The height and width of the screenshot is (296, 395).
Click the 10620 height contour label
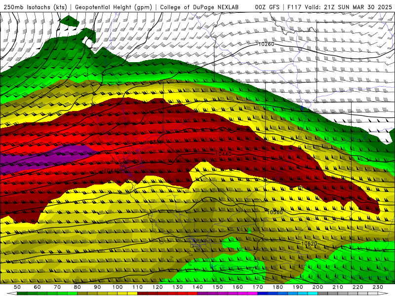[309, 243]
